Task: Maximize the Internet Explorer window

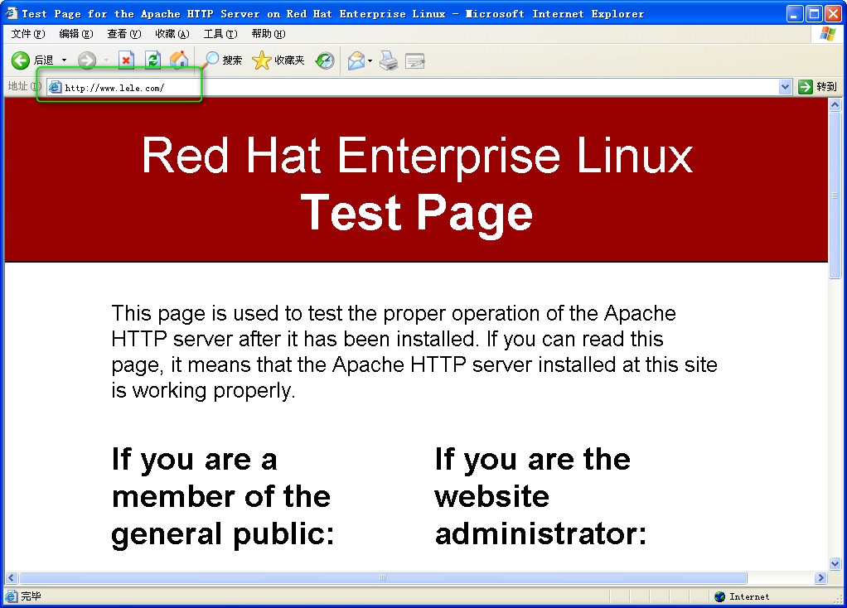Action: pos(813,13)
